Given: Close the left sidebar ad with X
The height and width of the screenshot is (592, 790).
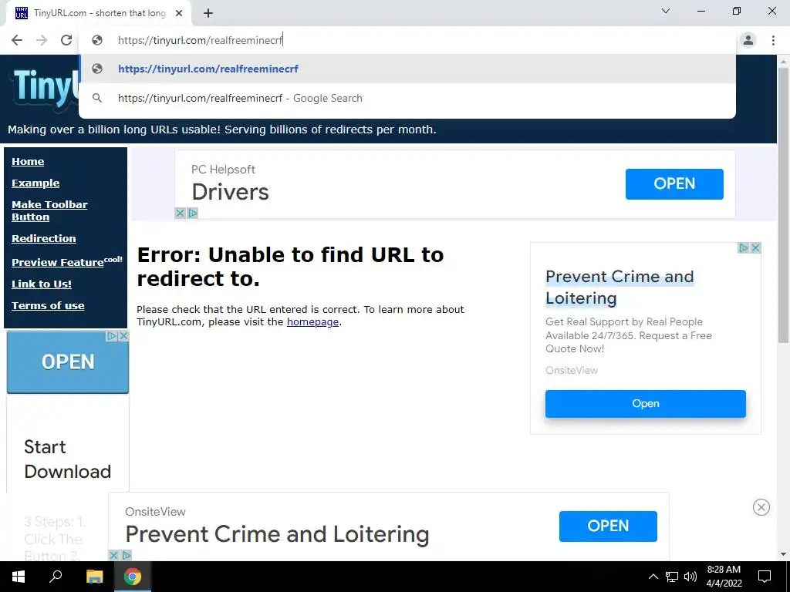Looking at the screenshot, I should tap(123, 336).
